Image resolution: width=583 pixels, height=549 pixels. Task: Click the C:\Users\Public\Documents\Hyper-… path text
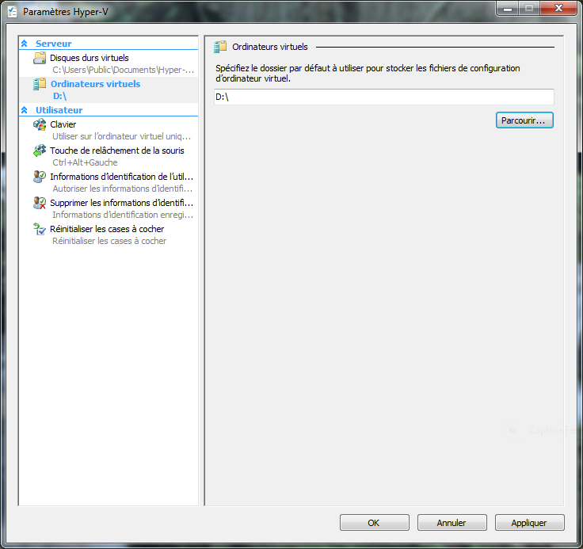coord(123,70)
